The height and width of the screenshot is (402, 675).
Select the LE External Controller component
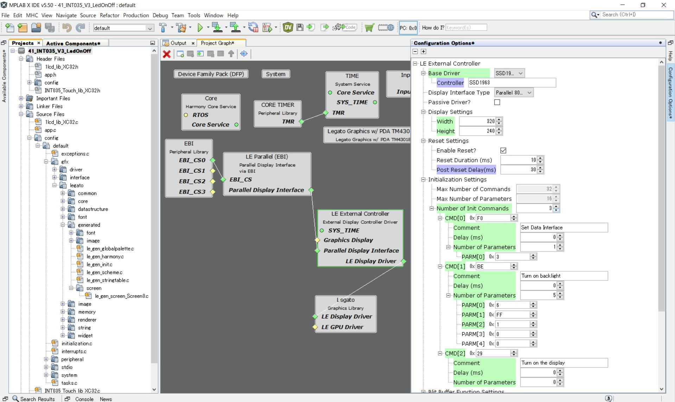[x=360, y=214]
